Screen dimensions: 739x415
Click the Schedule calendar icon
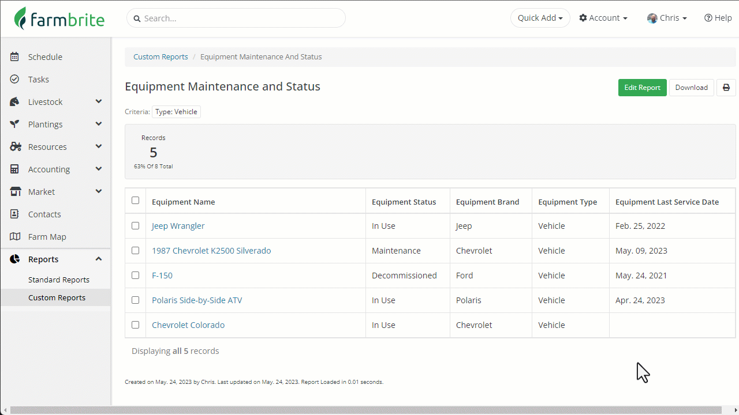point(15,57)
